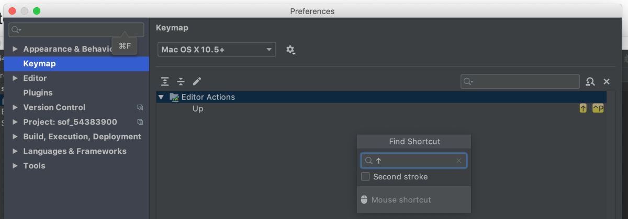
Task: Click the pencil Edit Shortcut icon
Action: pos(197,81)
